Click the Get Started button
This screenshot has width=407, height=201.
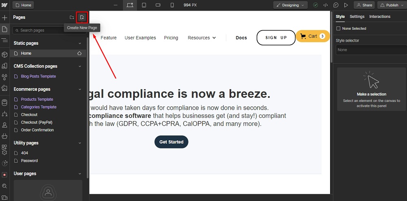171,142
